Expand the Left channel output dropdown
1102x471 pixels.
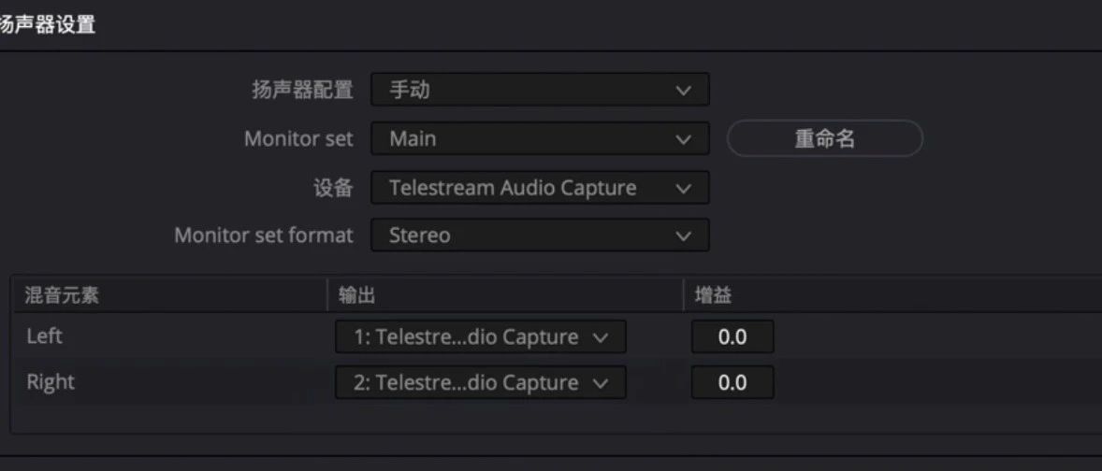tap(480, 337)
